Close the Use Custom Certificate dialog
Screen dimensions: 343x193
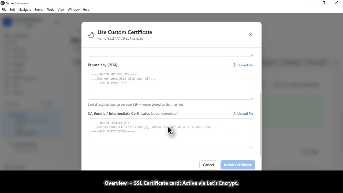(250, 35)
